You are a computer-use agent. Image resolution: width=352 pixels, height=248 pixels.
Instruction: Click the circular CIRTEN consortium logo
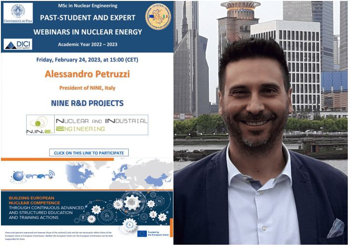[x=158, y=17]
